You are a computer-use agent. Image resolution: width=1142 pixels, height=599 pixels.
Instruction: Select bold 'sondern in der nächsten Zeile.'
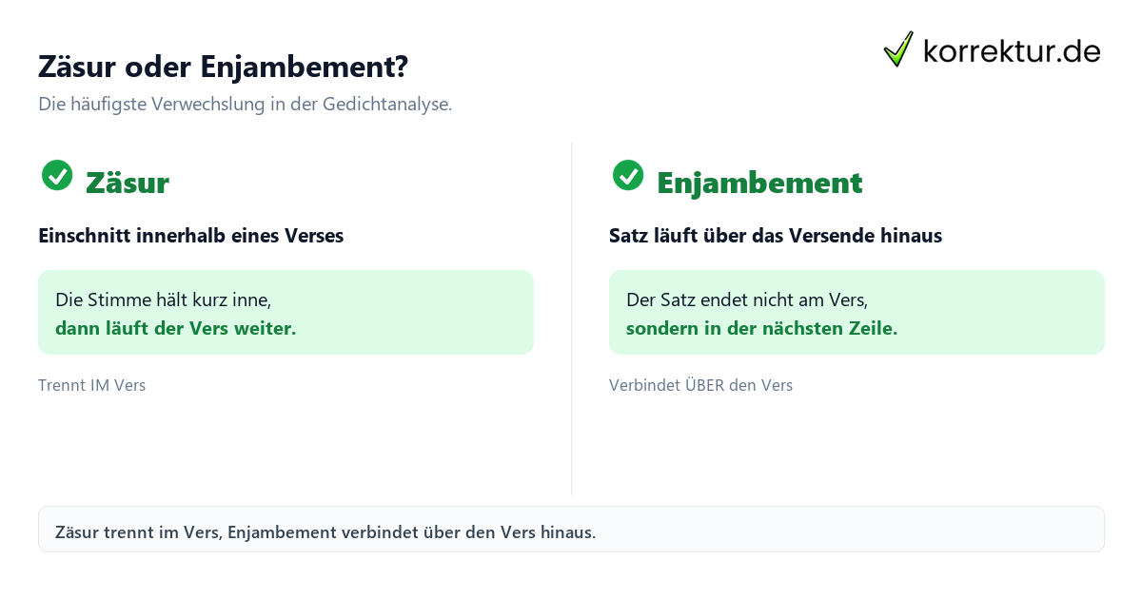762,329
